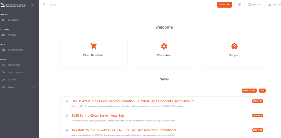Click the lines icon beside Spring Cloud Server Mega Sale
Viewport: 281px width, 138px height.
coord(67,116)
